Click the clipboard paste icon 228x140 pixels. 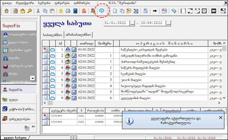coord(52,11)
